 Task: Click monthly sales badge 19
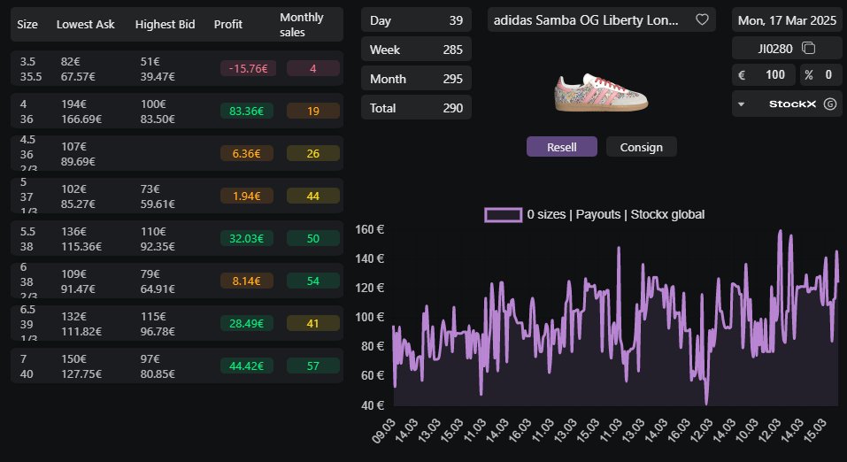click(312, 111)
